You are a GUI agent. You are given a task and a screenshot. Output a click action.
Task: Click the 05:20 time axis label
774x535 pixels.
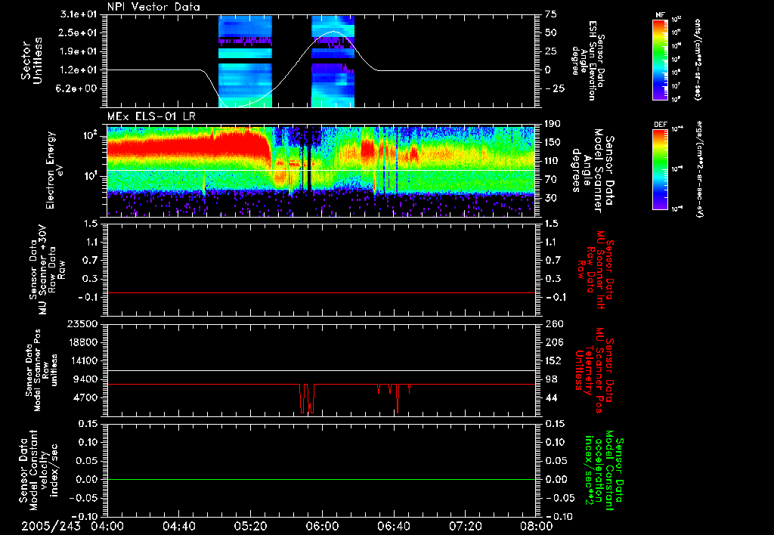250,526
